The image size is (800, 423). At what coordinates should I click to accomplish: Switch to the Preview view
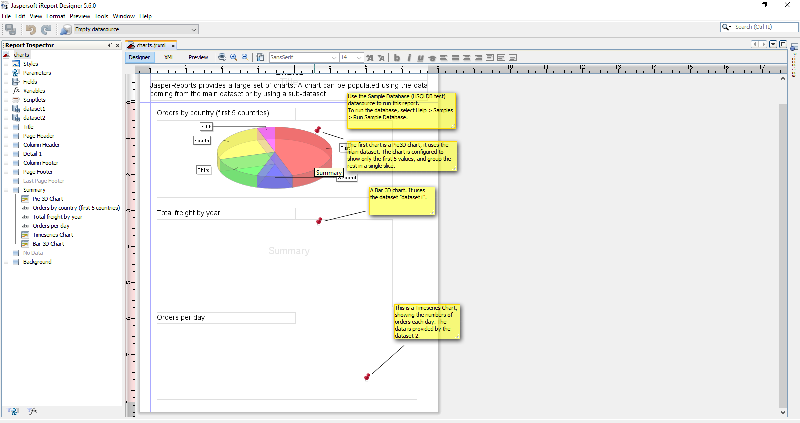pos(198,57)
